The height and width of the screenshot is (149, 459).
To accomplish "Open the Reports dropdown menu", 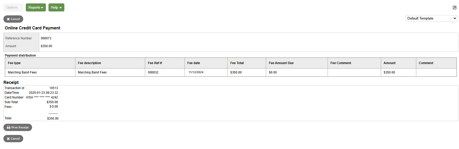I will coord(36,8).
